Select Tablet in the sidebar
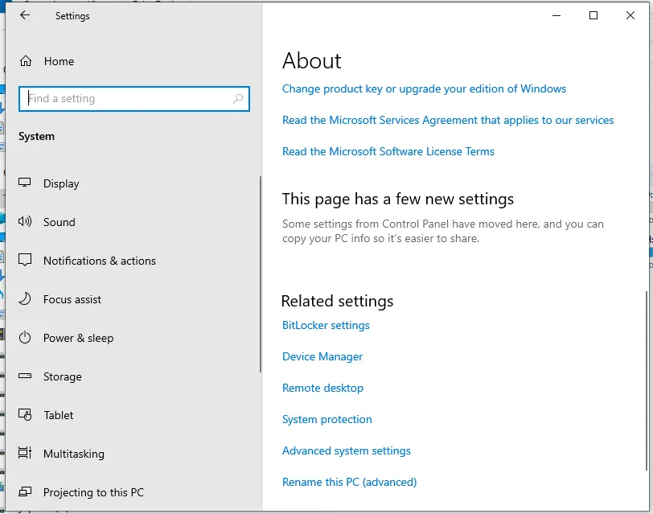 click(59, 415)
